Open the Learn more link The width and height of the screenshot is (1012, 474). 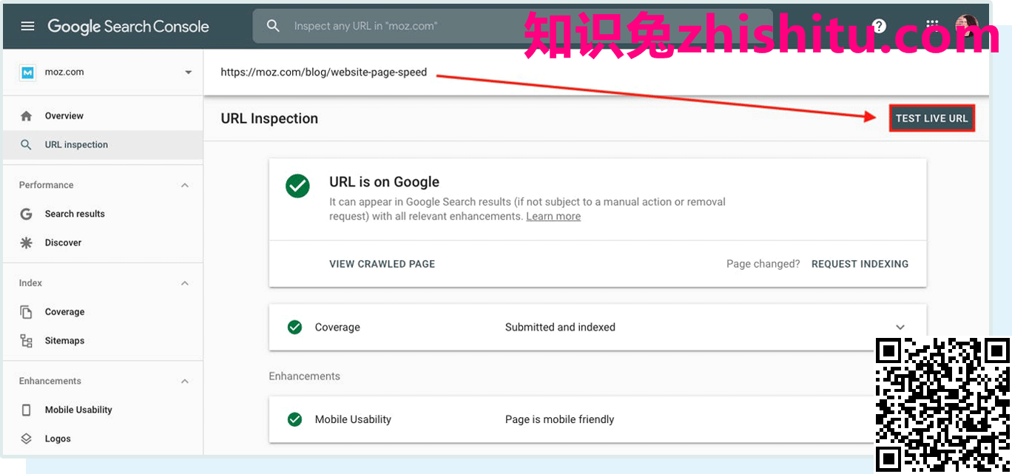tap(553, 217)
